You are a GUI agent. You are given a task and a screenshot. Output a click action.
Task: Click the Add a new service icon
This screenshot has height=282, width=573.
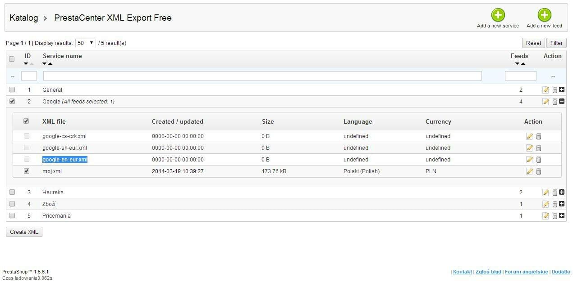[498, 15]
